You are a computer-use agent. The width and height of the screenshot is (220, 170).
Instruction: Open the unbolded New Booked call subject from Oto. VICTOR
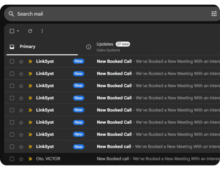click(x=113, y=159)
